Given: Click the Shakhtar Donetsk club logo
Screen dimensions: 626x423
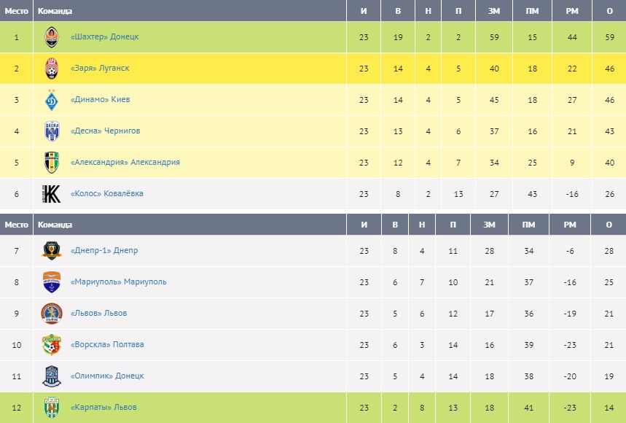Looking at the screenshot, I should pyautogui.click(x=52, y=37).
